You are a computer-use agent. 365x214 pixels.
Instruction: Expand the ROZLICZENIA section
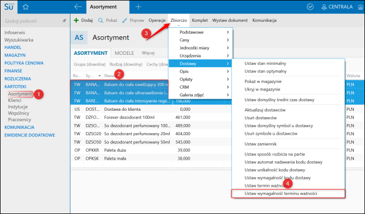[18, 79]
